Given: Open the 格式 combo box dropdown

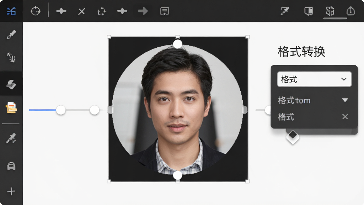Looking at the screenshot, I should (x=314, y=79).
